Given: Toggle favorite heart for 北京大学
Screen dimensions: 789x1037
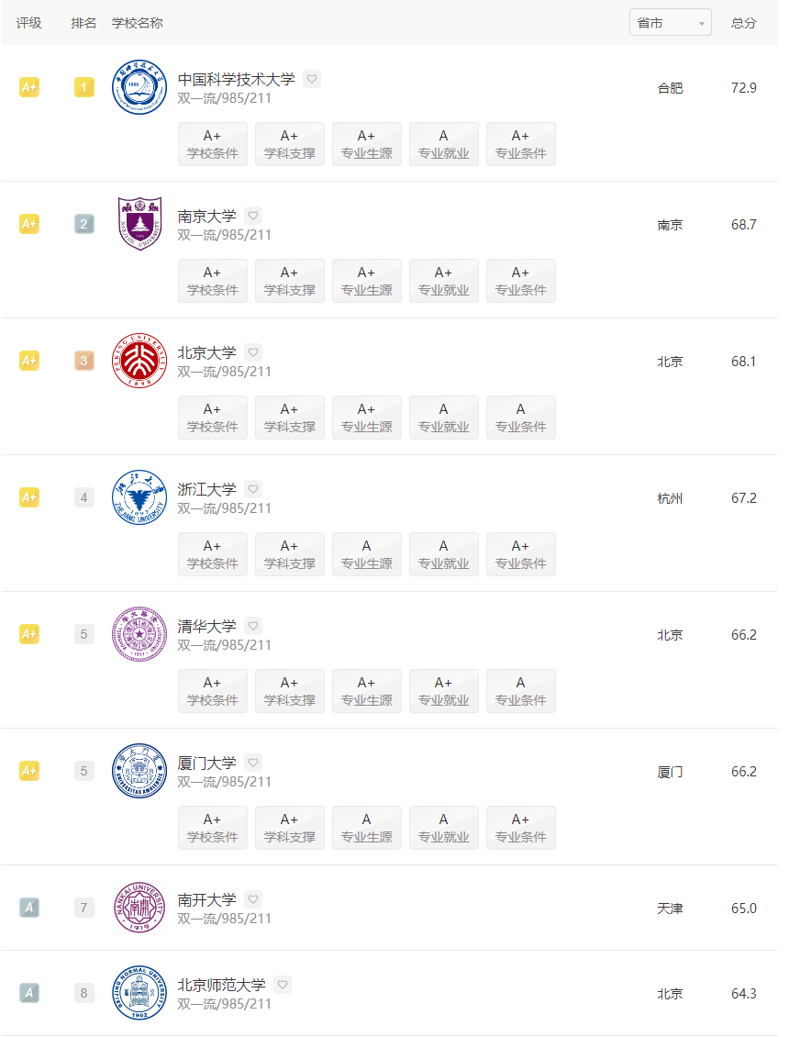Looking at the screenshot, I should point(253,352).
